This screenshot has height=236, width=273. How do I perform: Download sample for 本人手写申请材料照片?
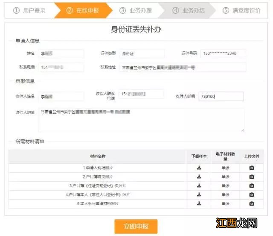[x=199, y=204]
